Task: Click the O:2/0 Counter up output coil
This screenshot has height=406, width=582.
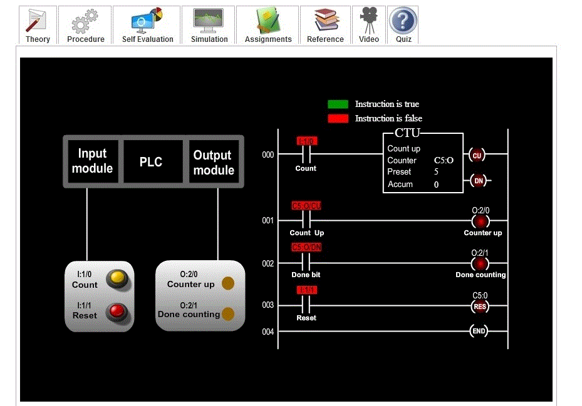Action: [481, 221]
